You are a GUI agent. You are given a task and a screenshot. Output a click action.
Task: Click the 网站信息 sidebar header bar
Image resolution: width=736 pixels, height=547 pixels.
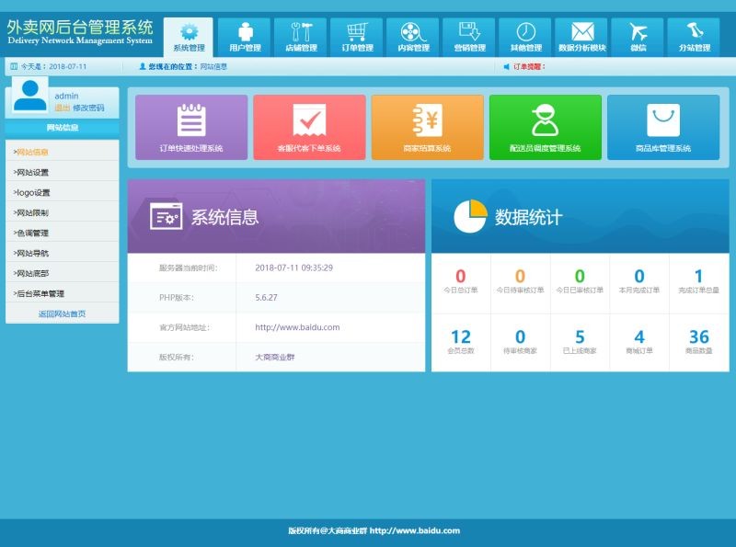(62, 128)
